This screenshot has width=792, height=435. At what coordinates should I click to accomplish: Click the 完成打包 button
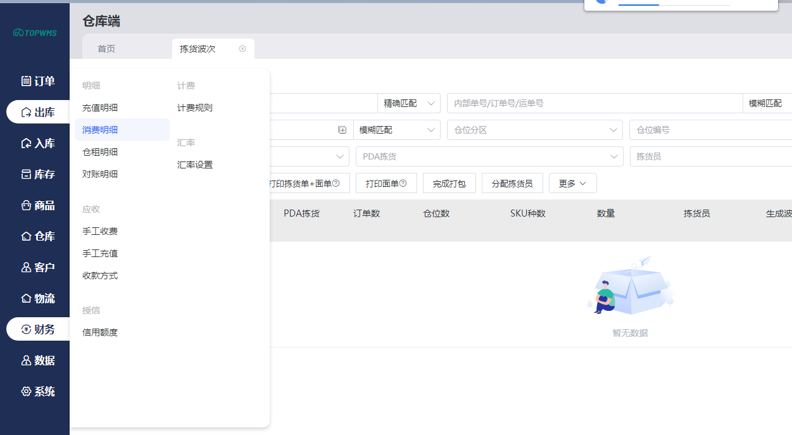[449, 184]
